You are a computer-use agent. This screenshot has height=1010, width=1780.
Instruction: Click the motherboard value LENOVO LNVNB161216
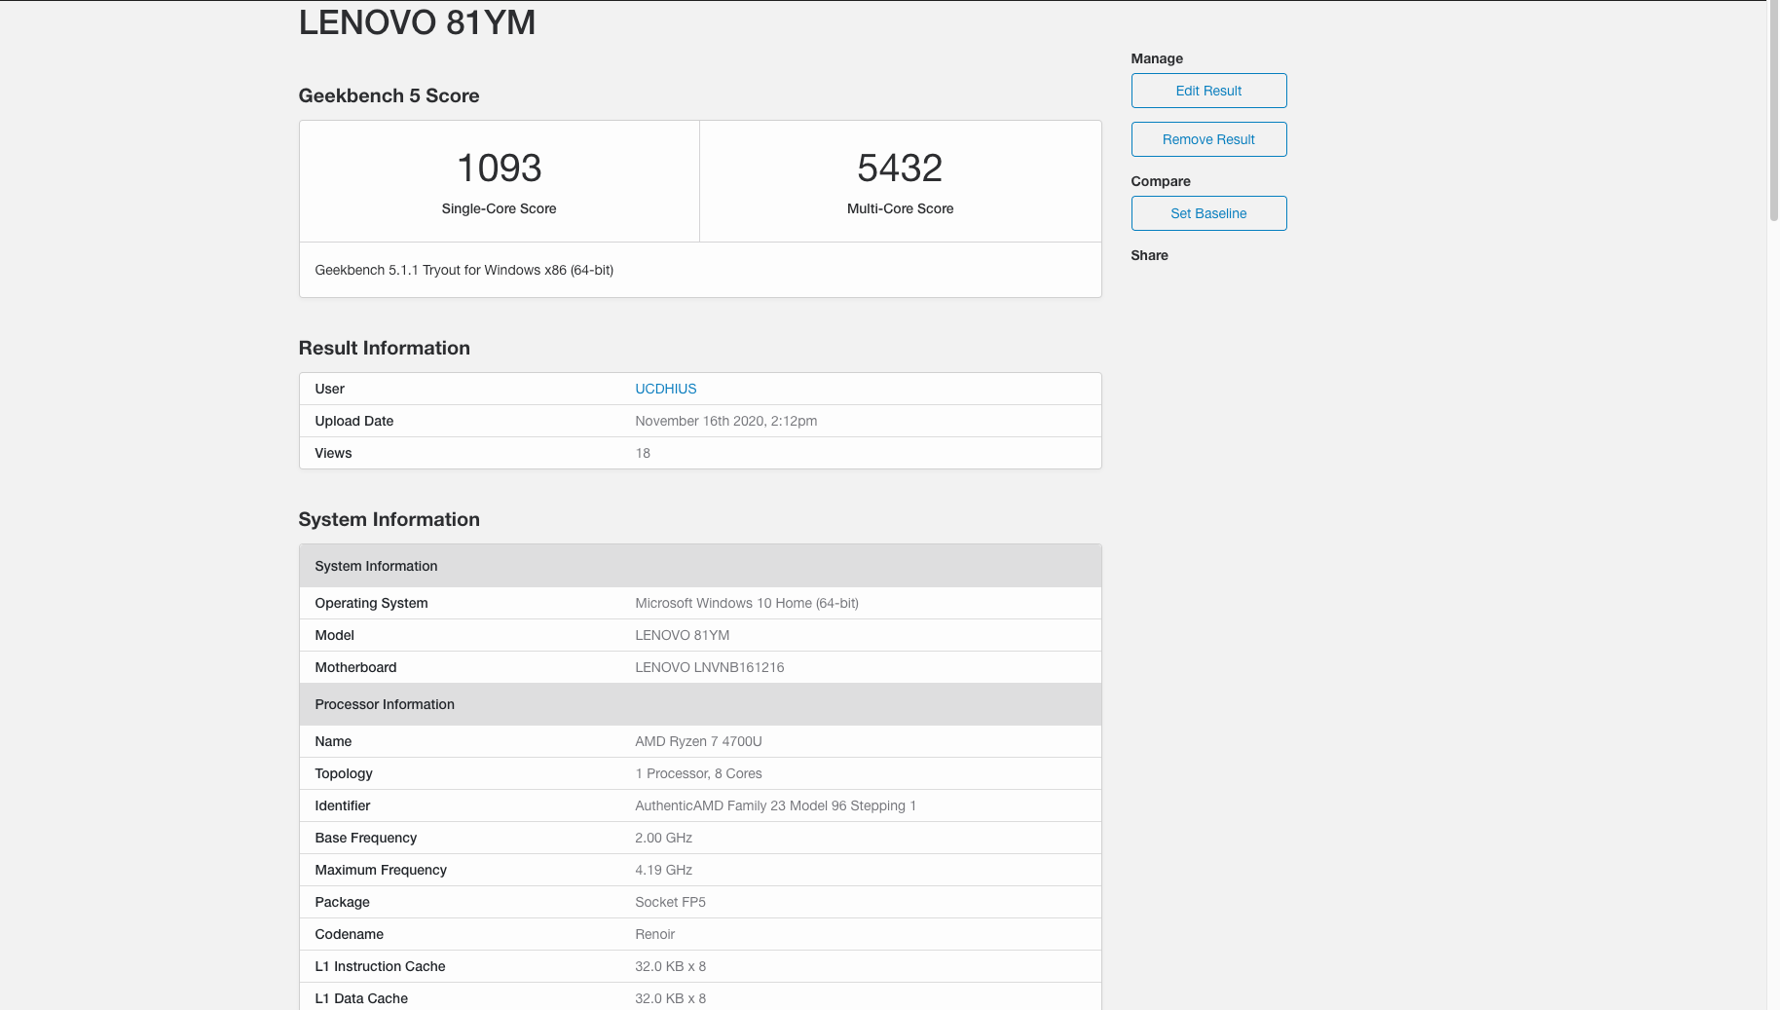pos(710,667)
